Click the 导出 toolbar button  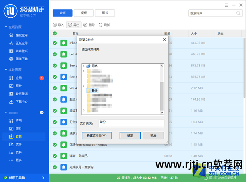(74, 25)
